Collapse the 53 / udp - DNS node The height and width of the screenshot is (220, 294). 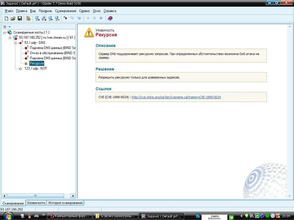[x=16, y=43]
